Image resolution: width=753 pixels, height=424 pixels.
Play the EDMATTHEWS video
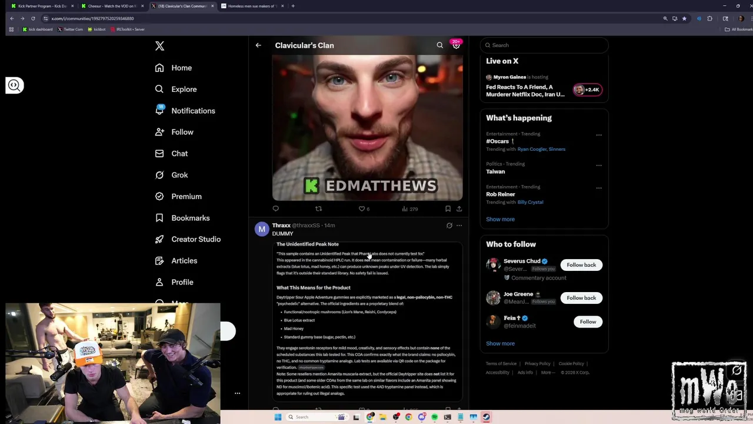(367, 128)
